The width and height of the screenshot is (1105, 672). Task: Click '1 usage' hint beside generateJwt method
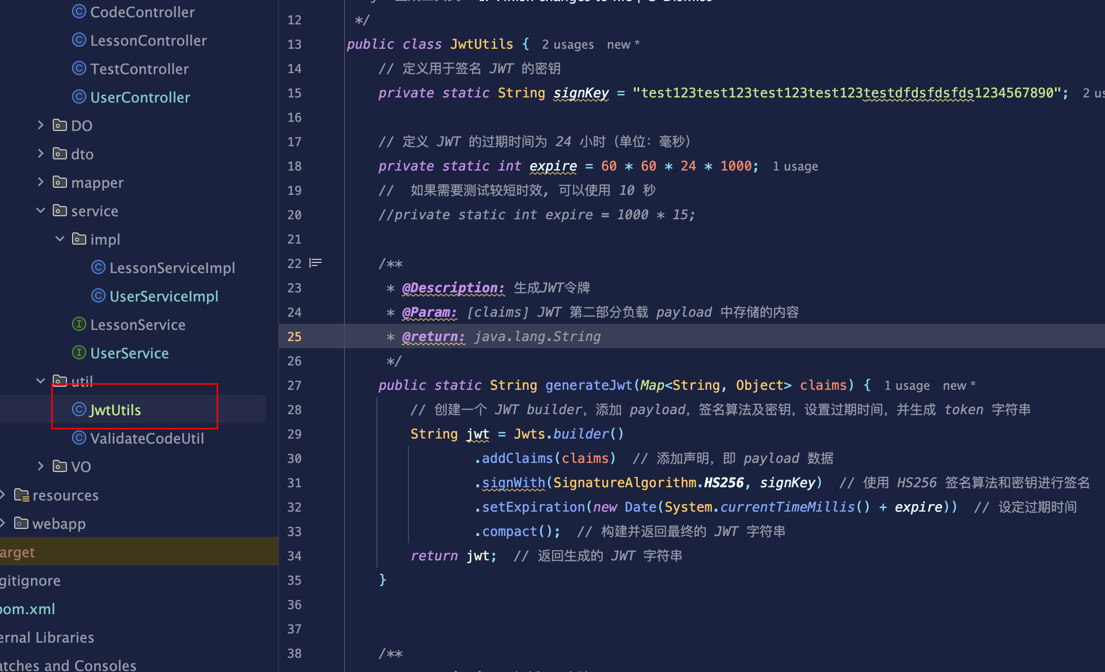pos(907,386)
